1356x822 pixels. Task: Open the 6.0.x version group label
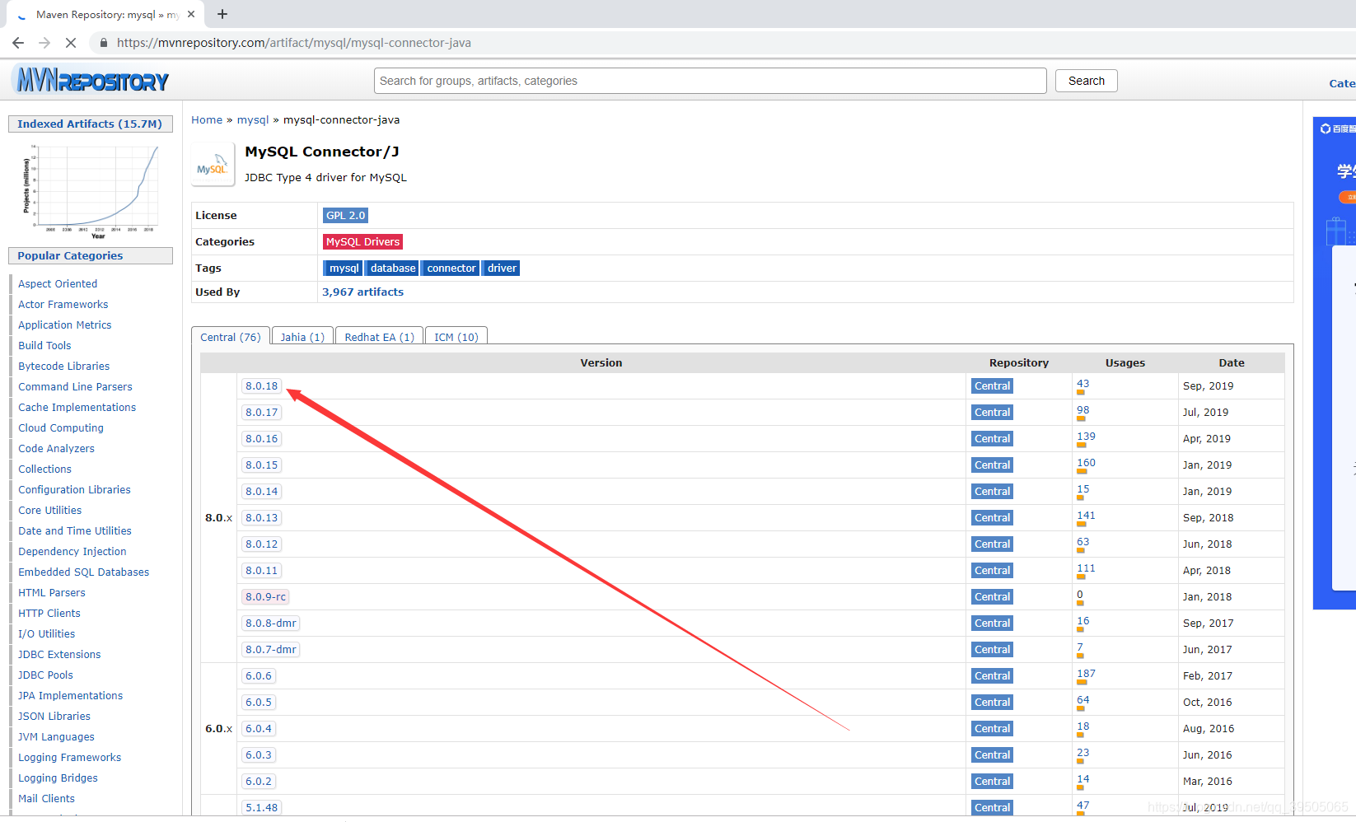218,728
